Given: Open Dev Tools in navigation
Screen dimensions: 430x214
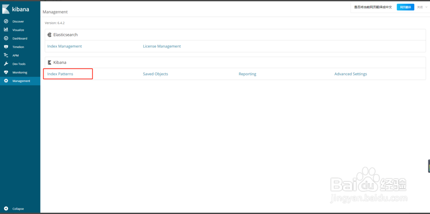Looking at the screenshot, I should tap(19, 64).
